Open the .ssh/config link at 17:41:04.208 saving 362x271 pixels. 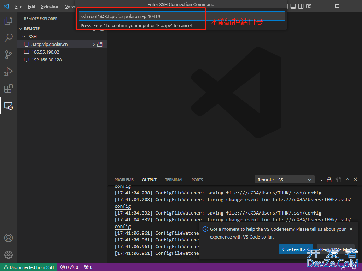pyautogui.click(x=274, y=193)
